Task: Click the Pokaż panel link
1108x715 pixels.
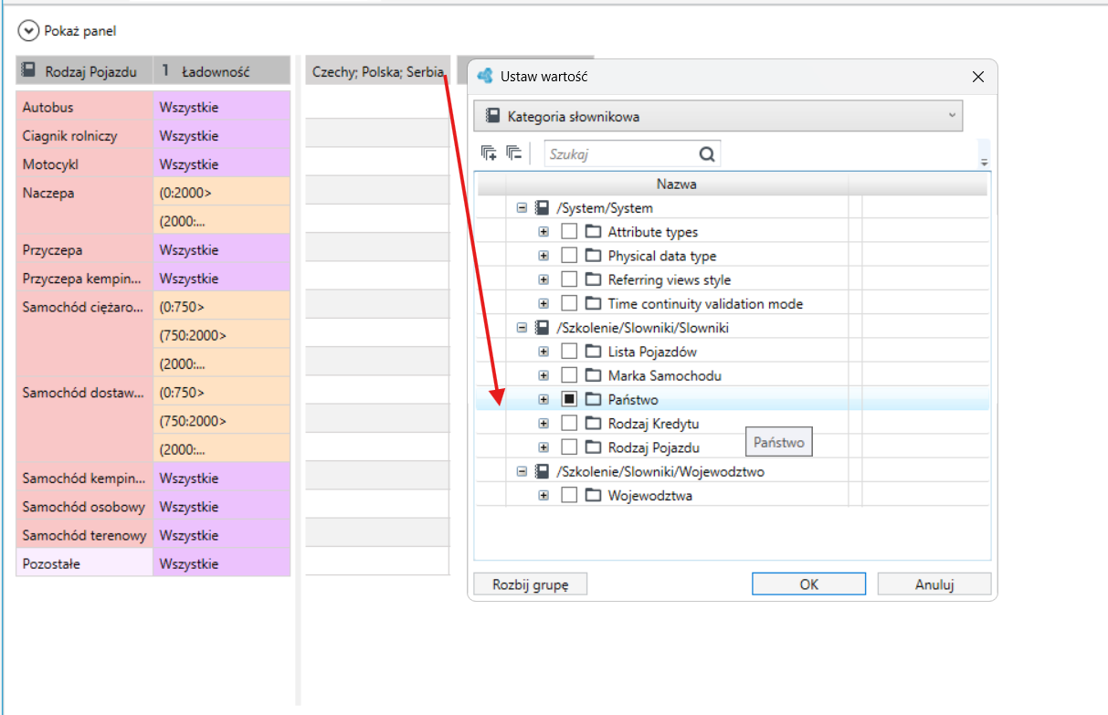Action: click(x=80, y=31)
